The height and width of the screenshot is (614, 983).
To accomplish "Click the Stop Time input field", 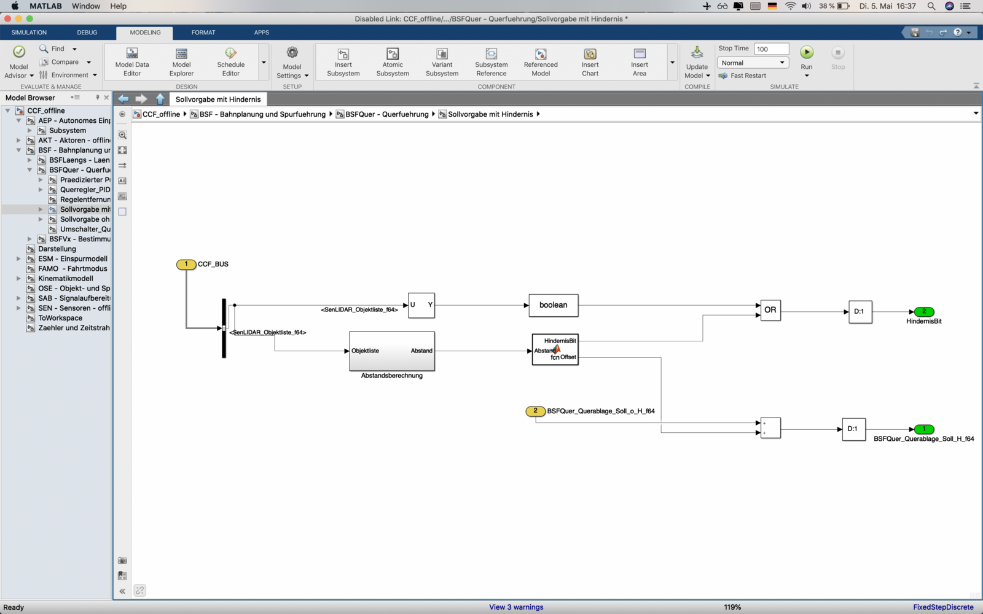I will coord(771,49).
